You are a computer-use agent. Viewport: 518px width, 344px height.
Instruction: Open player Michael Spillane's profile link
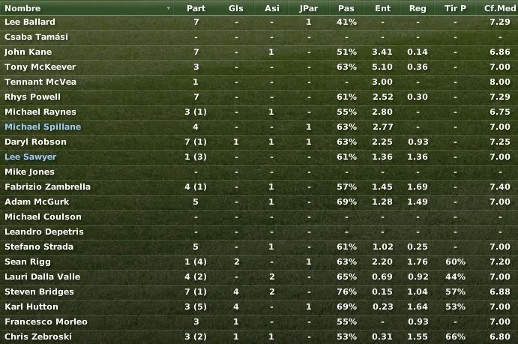(x=43, y=127)
